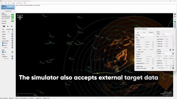Screen dimensions: 177x99
Task: Open Terrain configuration icon
Action: click(x=12, y=45)
